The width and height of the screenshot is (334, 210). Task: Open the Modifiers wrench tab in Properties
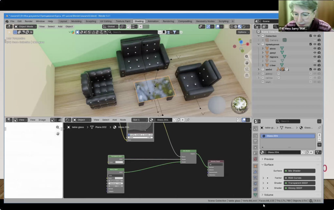pos(255,172)
